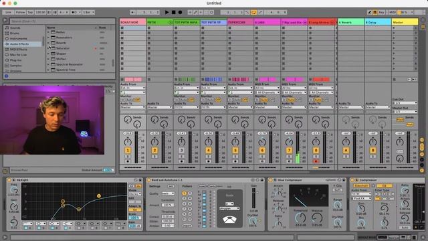Open Samples browser category

[15, 66]
